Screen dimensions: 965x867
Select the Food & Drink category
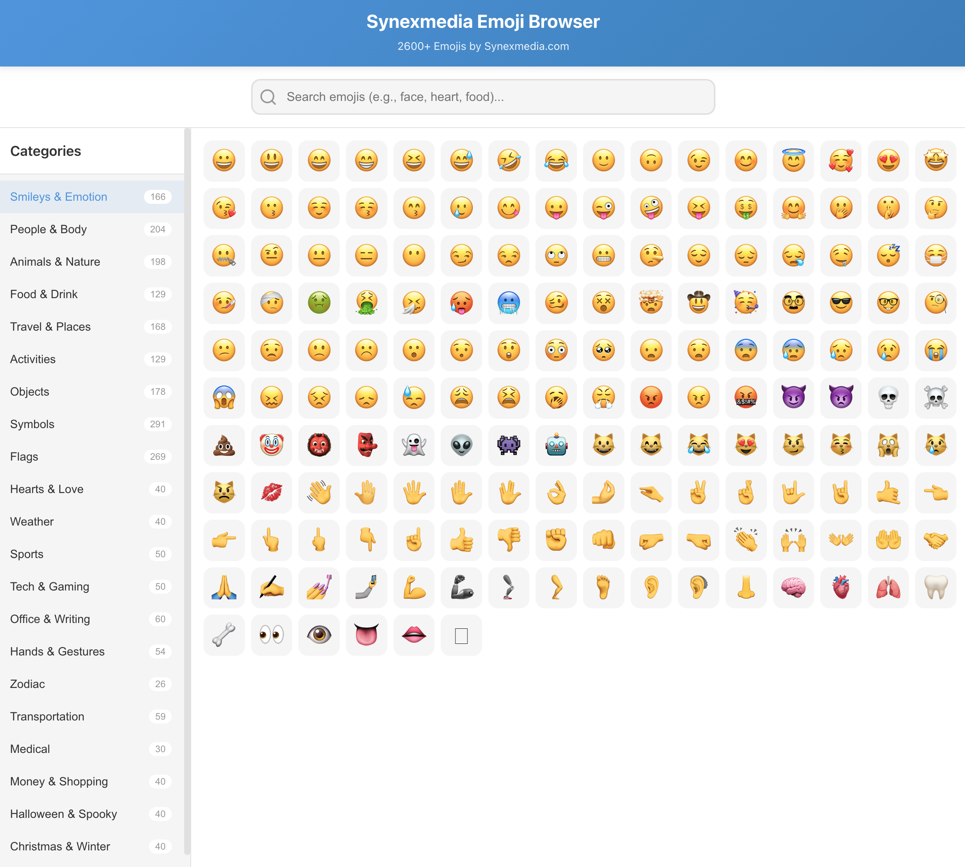43,294
